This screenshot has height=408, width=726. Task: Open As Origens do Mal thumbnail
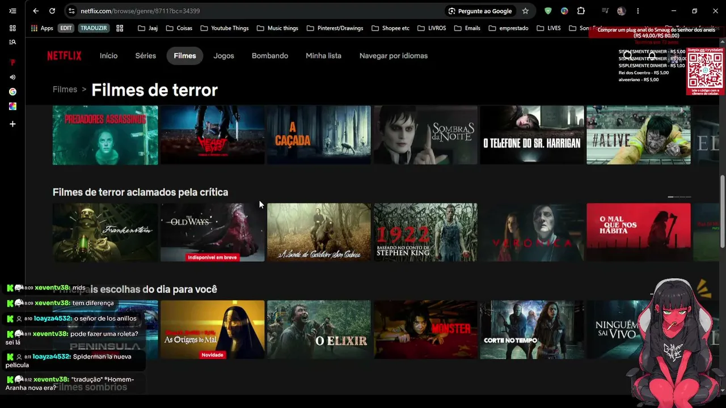tap(212, 330)
